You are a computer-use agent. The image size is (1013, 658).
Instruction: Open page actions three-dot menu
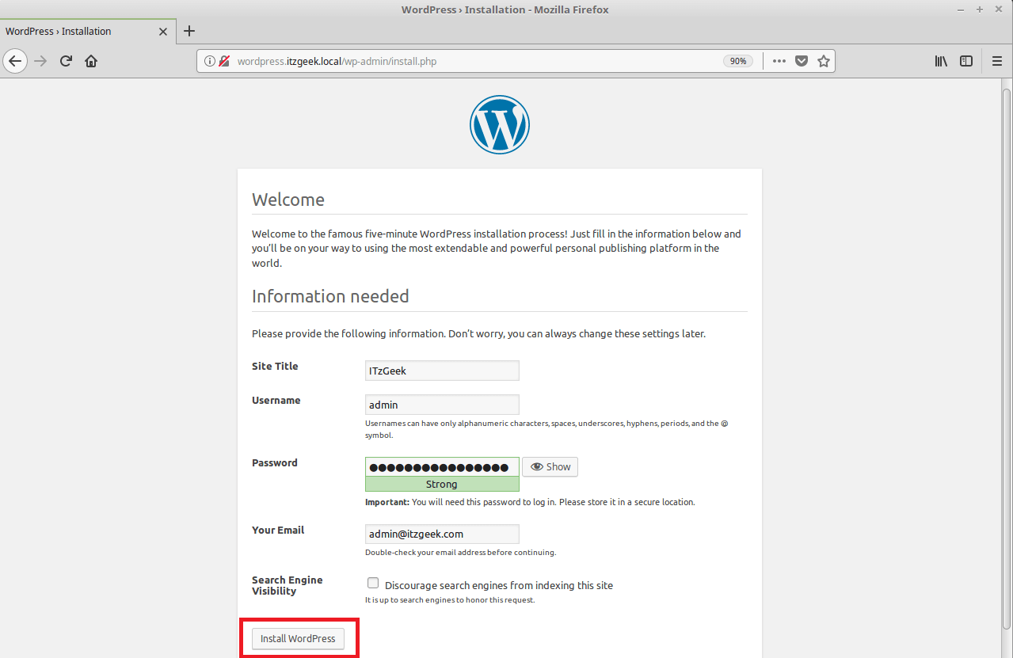pos(779,61)
